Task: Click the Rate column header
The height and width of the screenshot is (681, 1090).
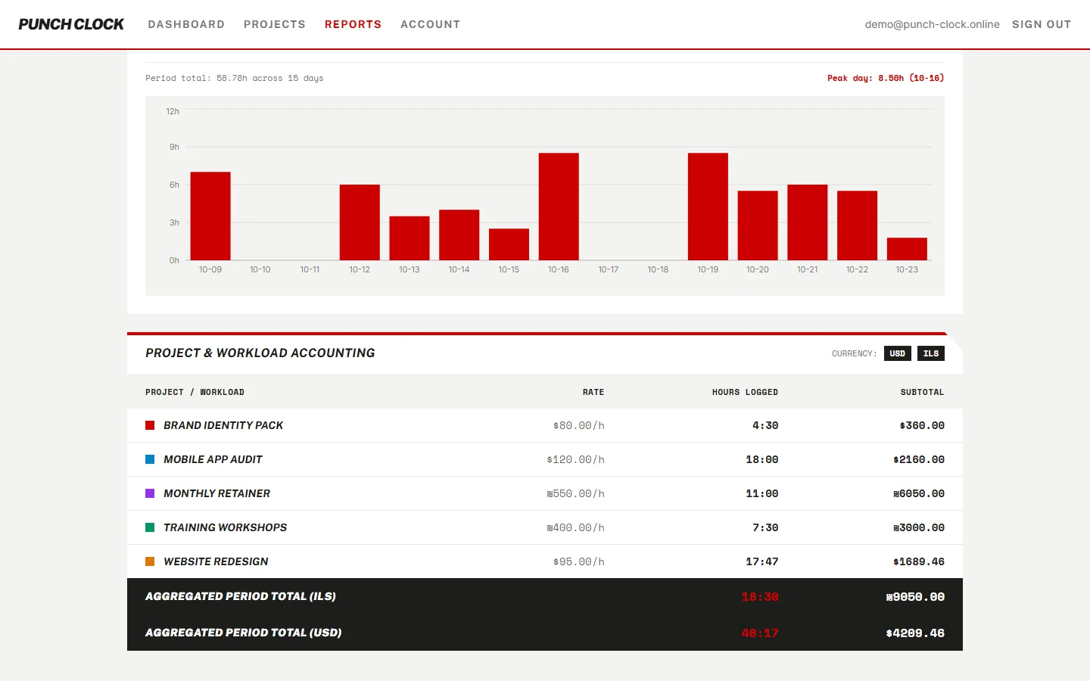Action: [x=593, y=392]
